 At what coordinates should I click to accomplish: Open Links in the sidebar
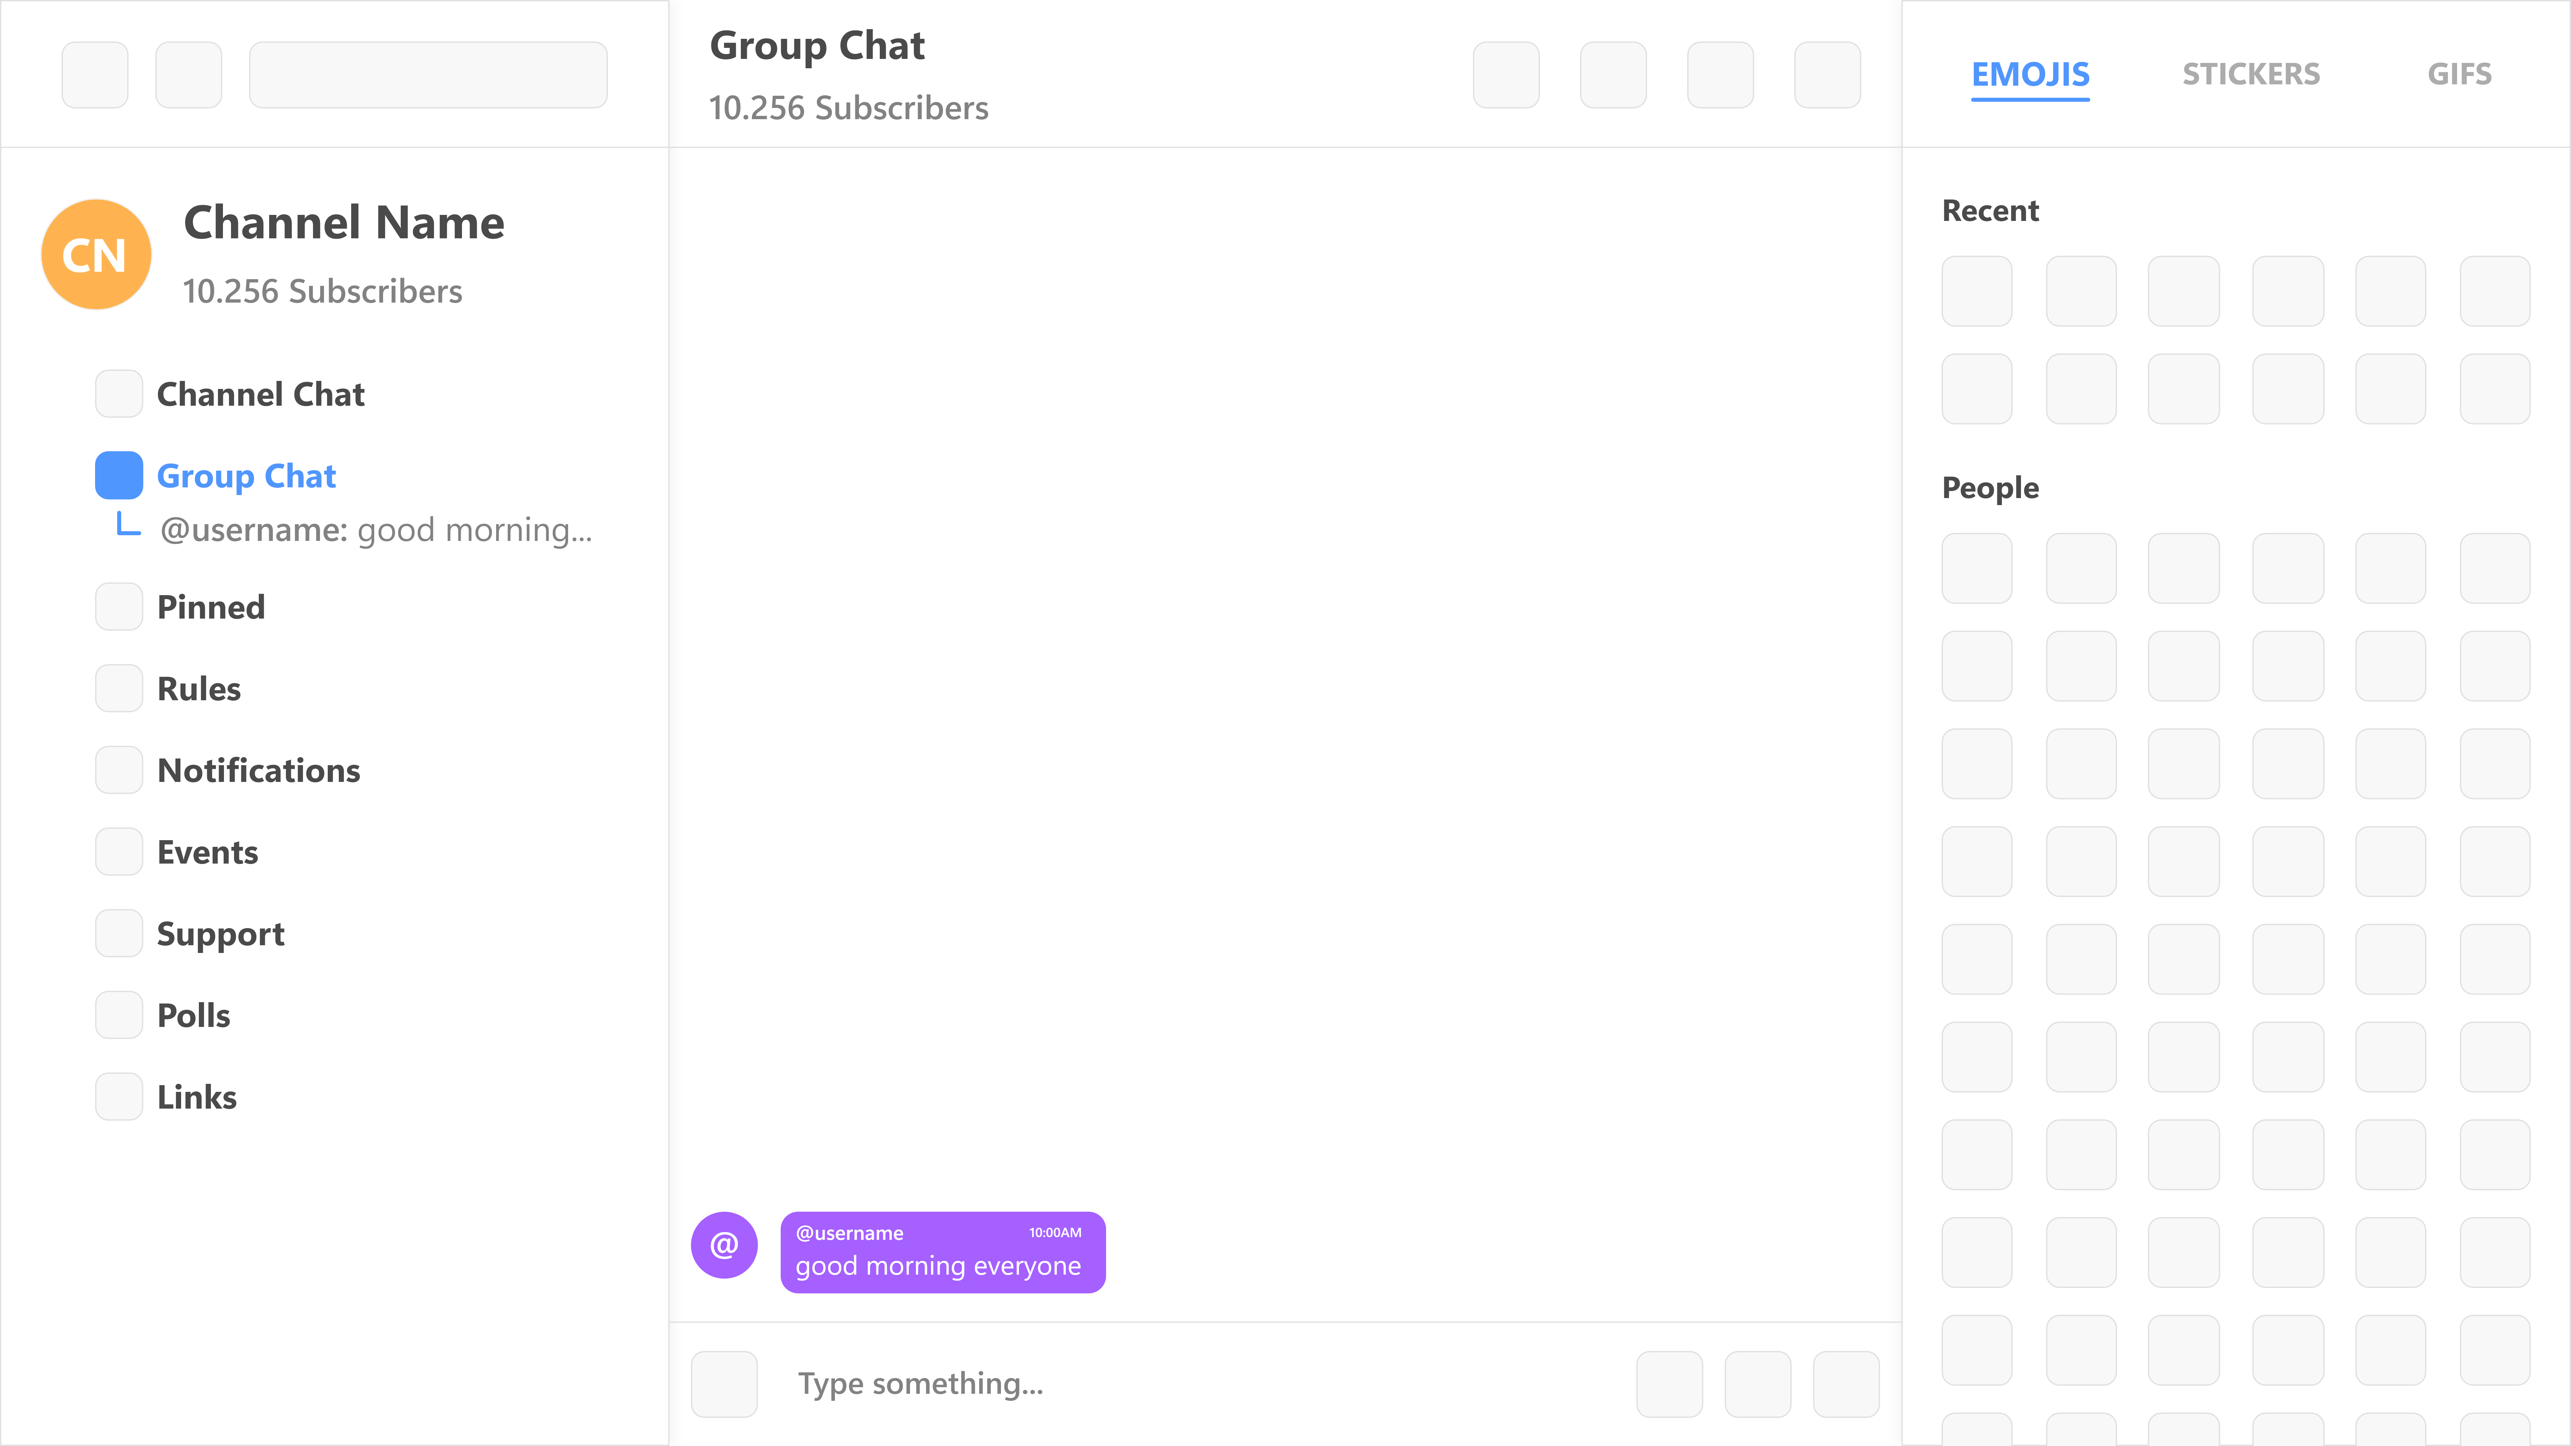click(197, 1097)
